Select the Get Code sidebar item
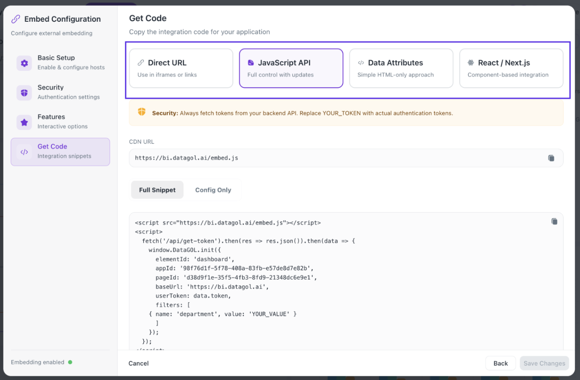The width and height of the screenshot is (580, 380). (x=60, y=152)
